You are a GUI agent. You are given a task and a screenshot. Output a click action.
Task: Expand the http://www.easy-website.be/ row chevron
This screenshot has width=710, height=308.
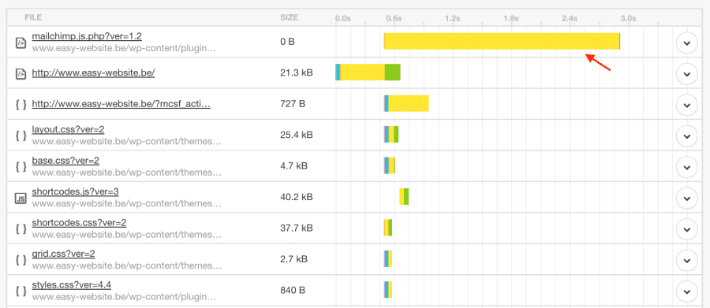point(686,74)
